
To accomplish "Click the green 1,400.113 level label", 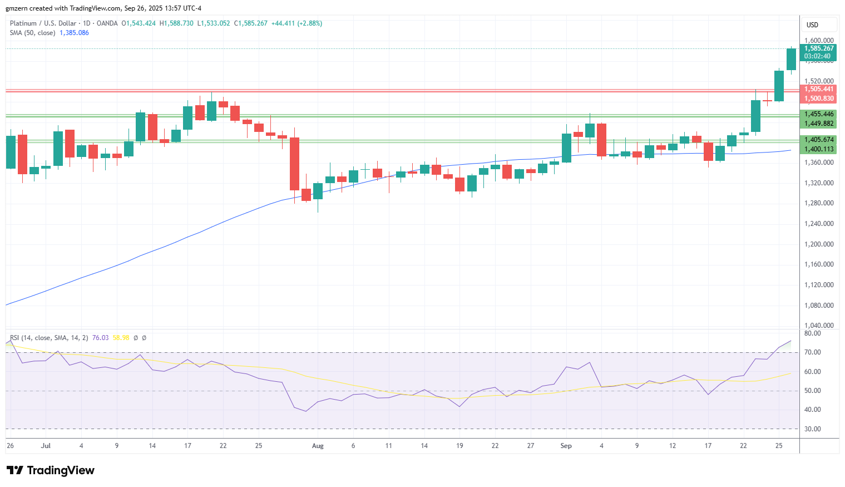I will click(818, 149).
